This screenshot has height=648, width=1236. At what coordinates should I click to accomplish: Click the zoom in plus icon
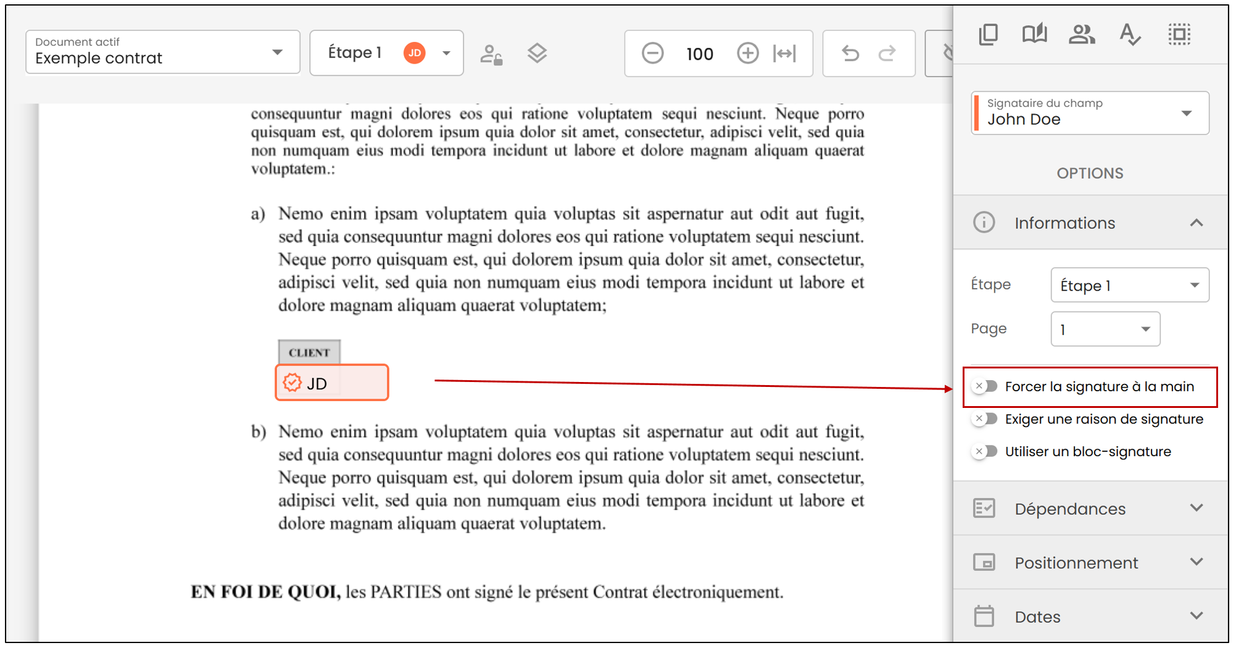(747, 54)
